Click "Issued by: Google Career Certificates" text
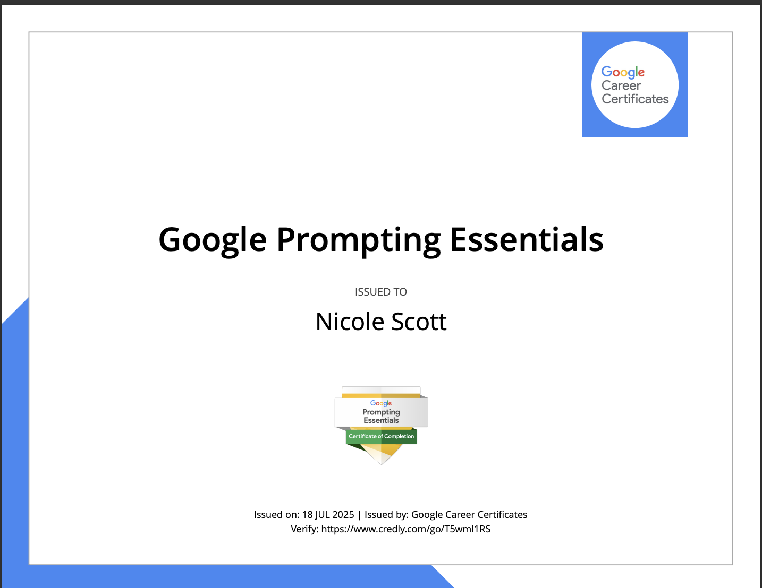The height and width of the screenshot is (588, 762). point(446,514)
